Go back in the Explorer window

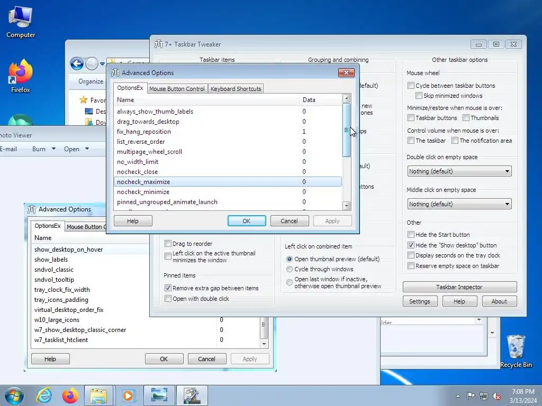point(77,63)
